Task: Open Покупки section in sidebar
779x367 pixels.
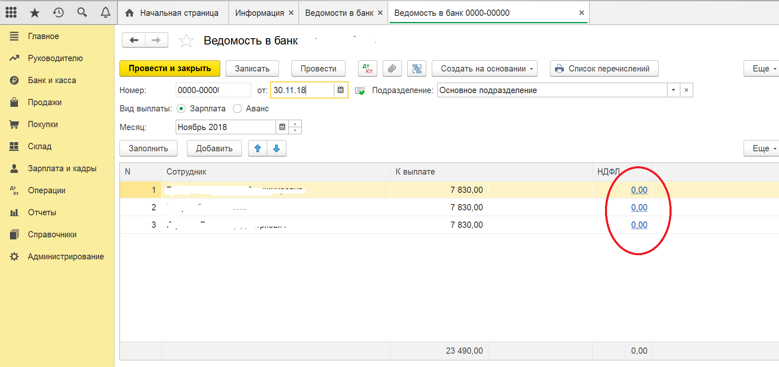Action: [x=43, y=124]
